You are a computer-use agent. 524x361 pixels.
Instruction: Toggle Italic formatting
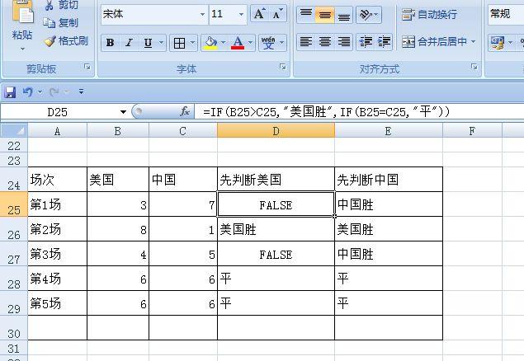tap(130, 43)
